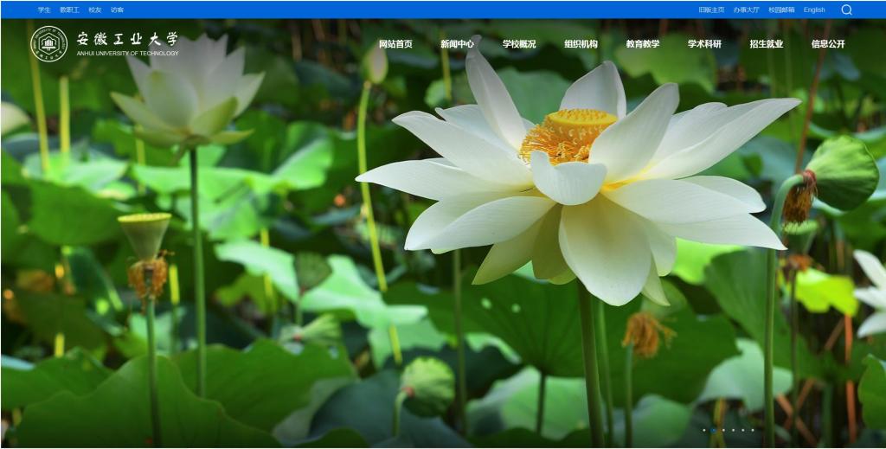
Task: Open the 校园邮箱 mail link
Action: point(781,10)
